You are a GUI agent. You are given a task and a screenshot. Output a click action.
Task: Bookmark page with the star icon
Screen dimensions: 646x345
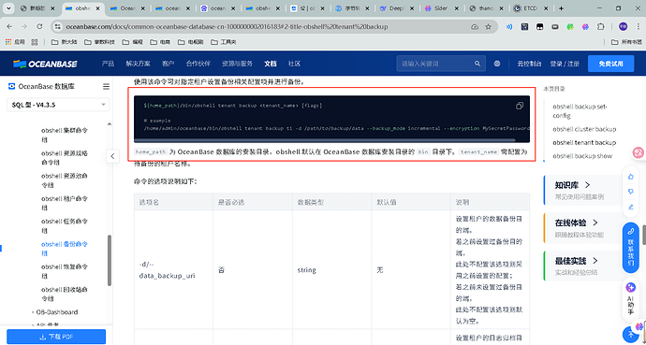pyautogui.click(x=488, y=26)
